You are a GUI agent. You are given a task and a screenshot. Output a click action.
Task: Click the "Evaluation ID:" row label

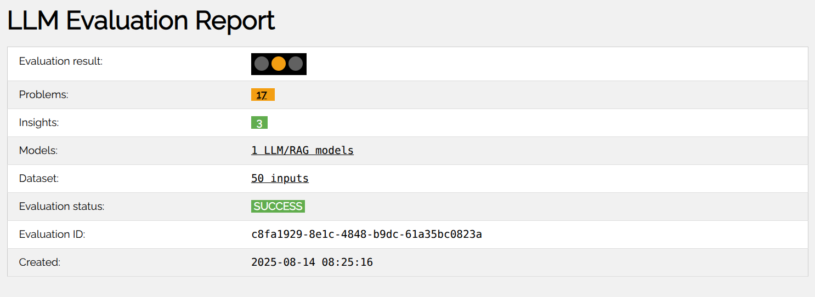click(x=52, y=235)
